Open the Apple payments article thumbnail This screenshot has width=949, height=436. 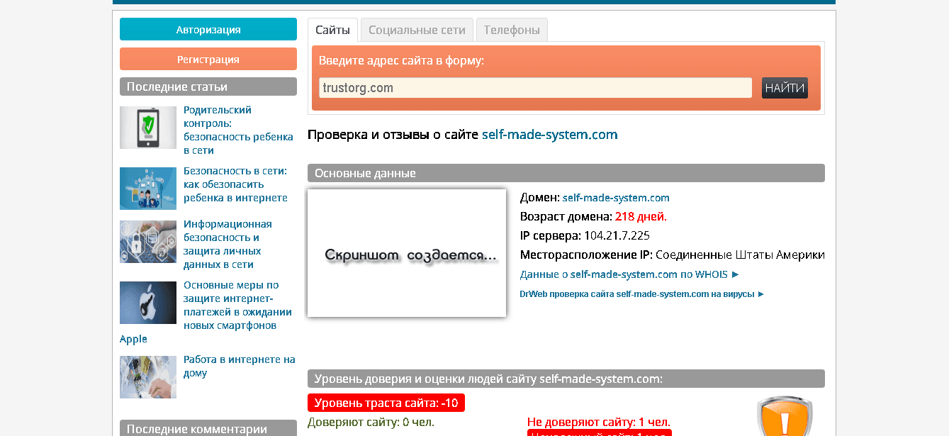point(147,303)
